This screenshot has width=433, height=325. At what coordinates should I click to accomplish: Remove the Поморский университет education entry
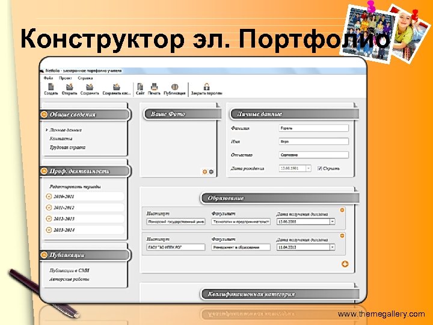342,210
